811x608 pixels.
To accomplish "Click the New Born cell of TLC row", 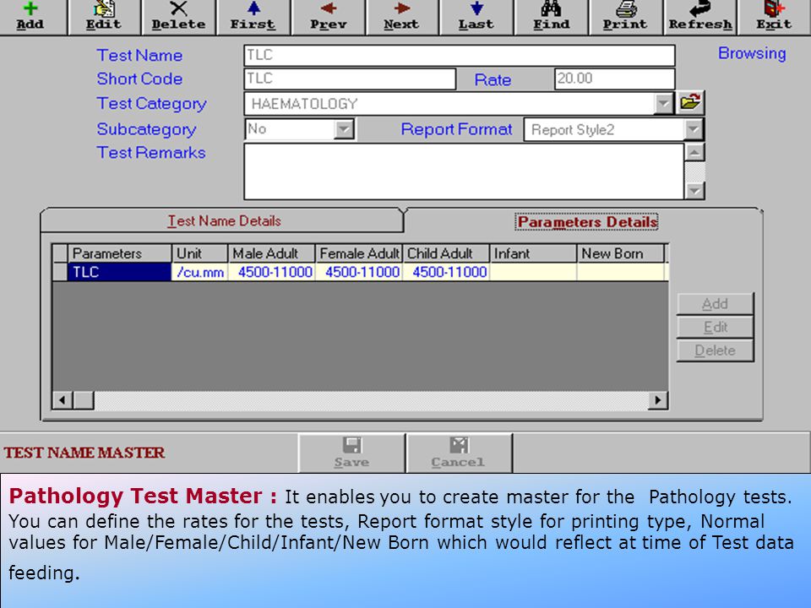I will (x=621, y=272).
